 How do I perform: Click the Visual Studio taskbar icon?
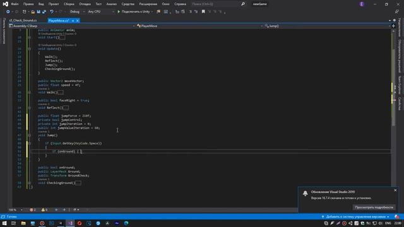pos(70,223)
